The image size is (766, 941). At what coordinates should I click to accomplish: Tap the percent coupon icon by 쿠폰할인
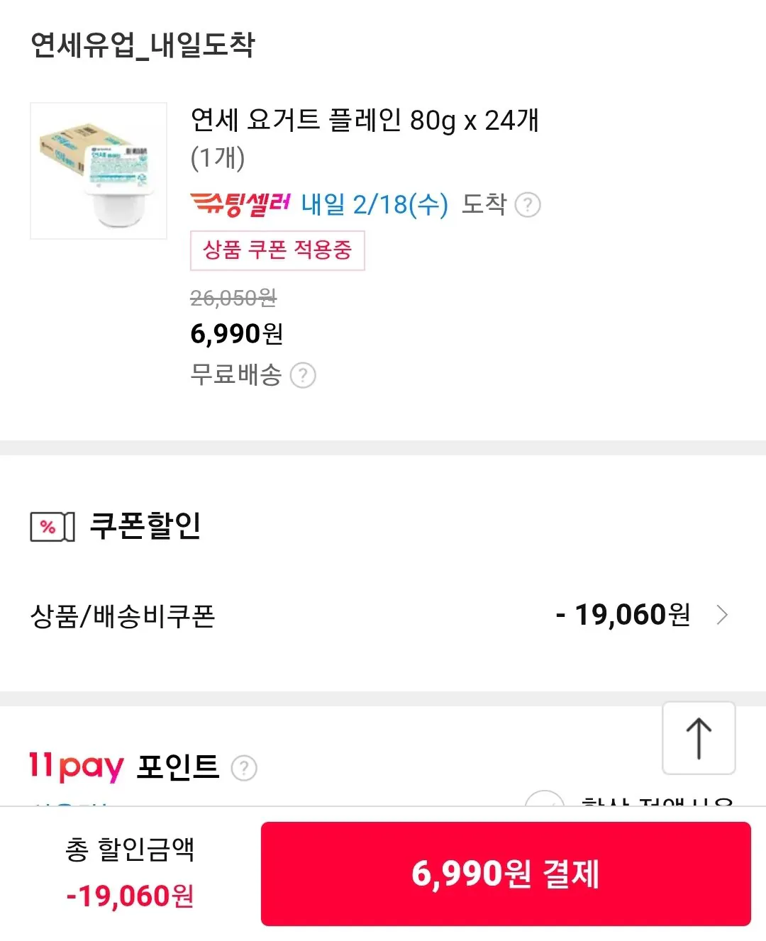(52, 527)
